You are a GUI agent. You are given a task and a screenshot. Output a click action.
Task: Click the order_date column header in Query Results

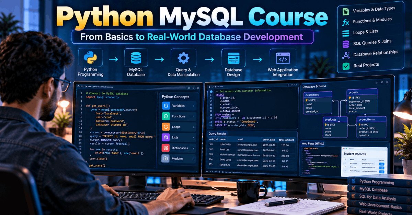(x=268, y=140)
